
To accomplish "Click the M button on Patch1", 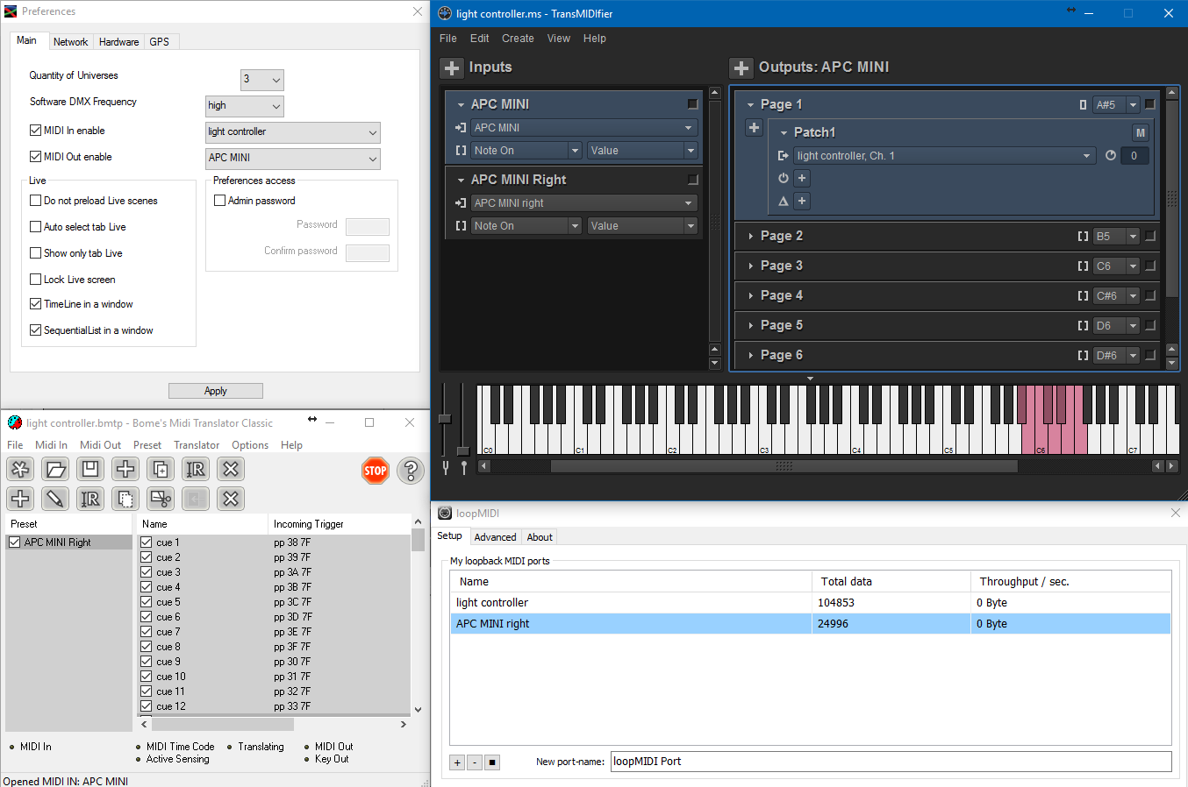I will click(1140, 132).
